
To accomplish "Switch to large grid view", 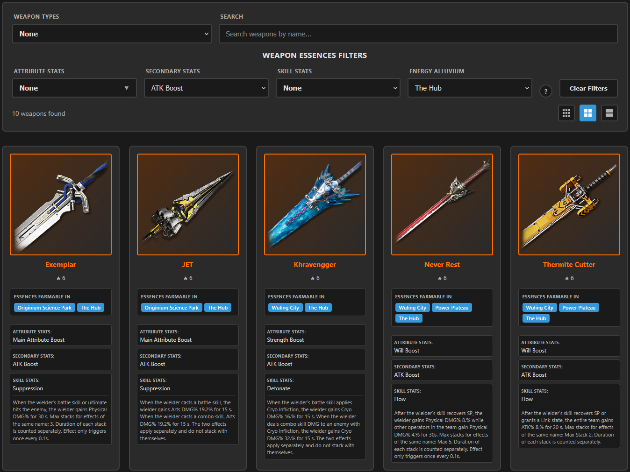I will pos(588,113).
